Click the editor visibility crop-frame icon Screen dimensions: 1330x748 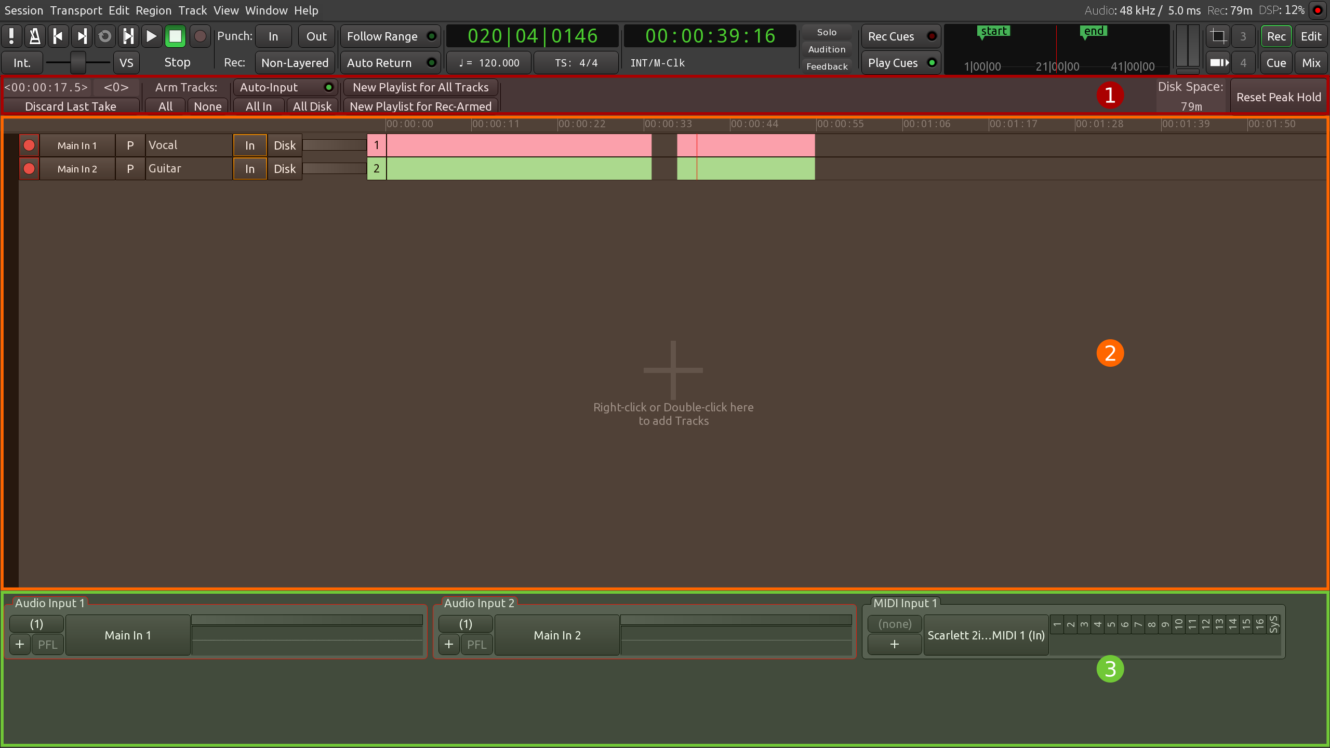(x=1218, y=36)
